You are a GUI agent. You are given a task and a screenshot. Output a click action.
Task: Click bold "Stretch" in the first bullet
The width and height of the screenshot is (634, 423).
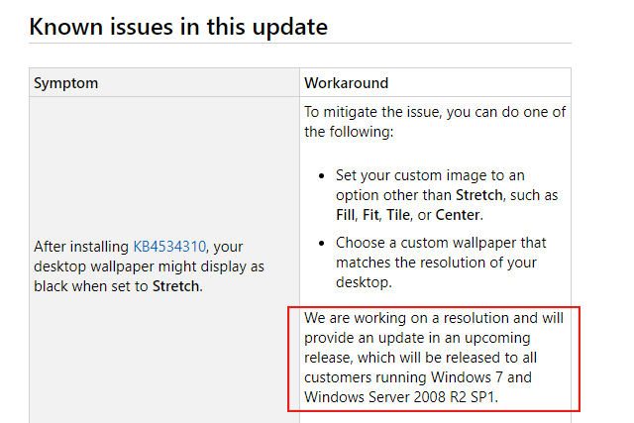tap(478, 194)
